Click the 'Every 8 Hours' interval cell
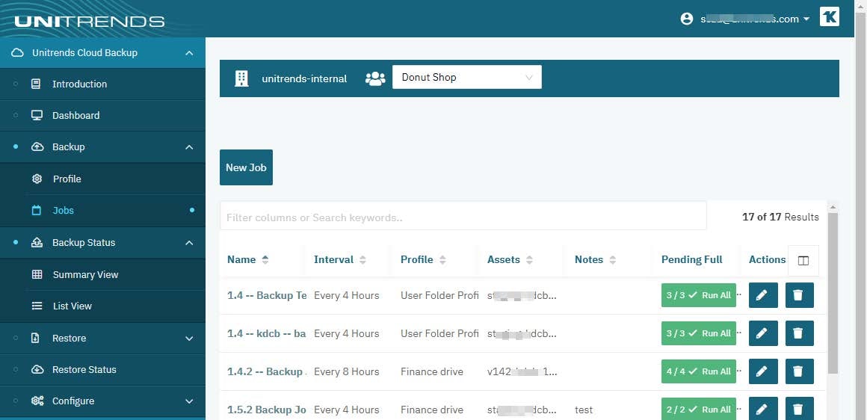Screen dimensions: 867x420 (347, 372)
